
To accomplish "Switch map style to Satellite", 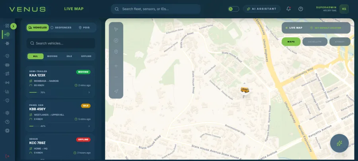I will tap(315, 42).
